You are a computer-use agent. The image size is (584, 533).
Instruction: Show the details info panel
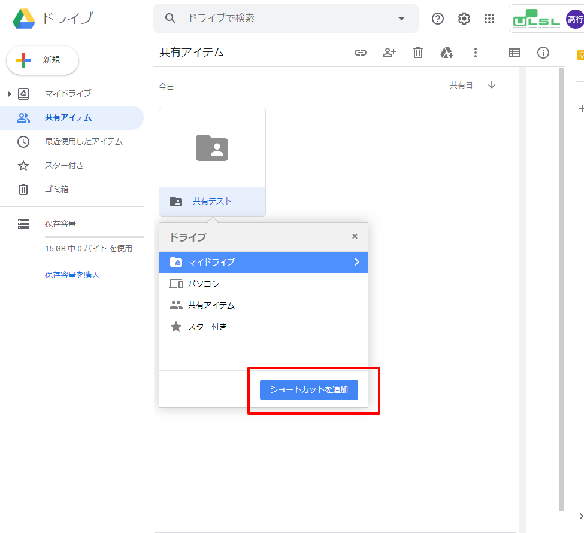[x=543, y=53]
